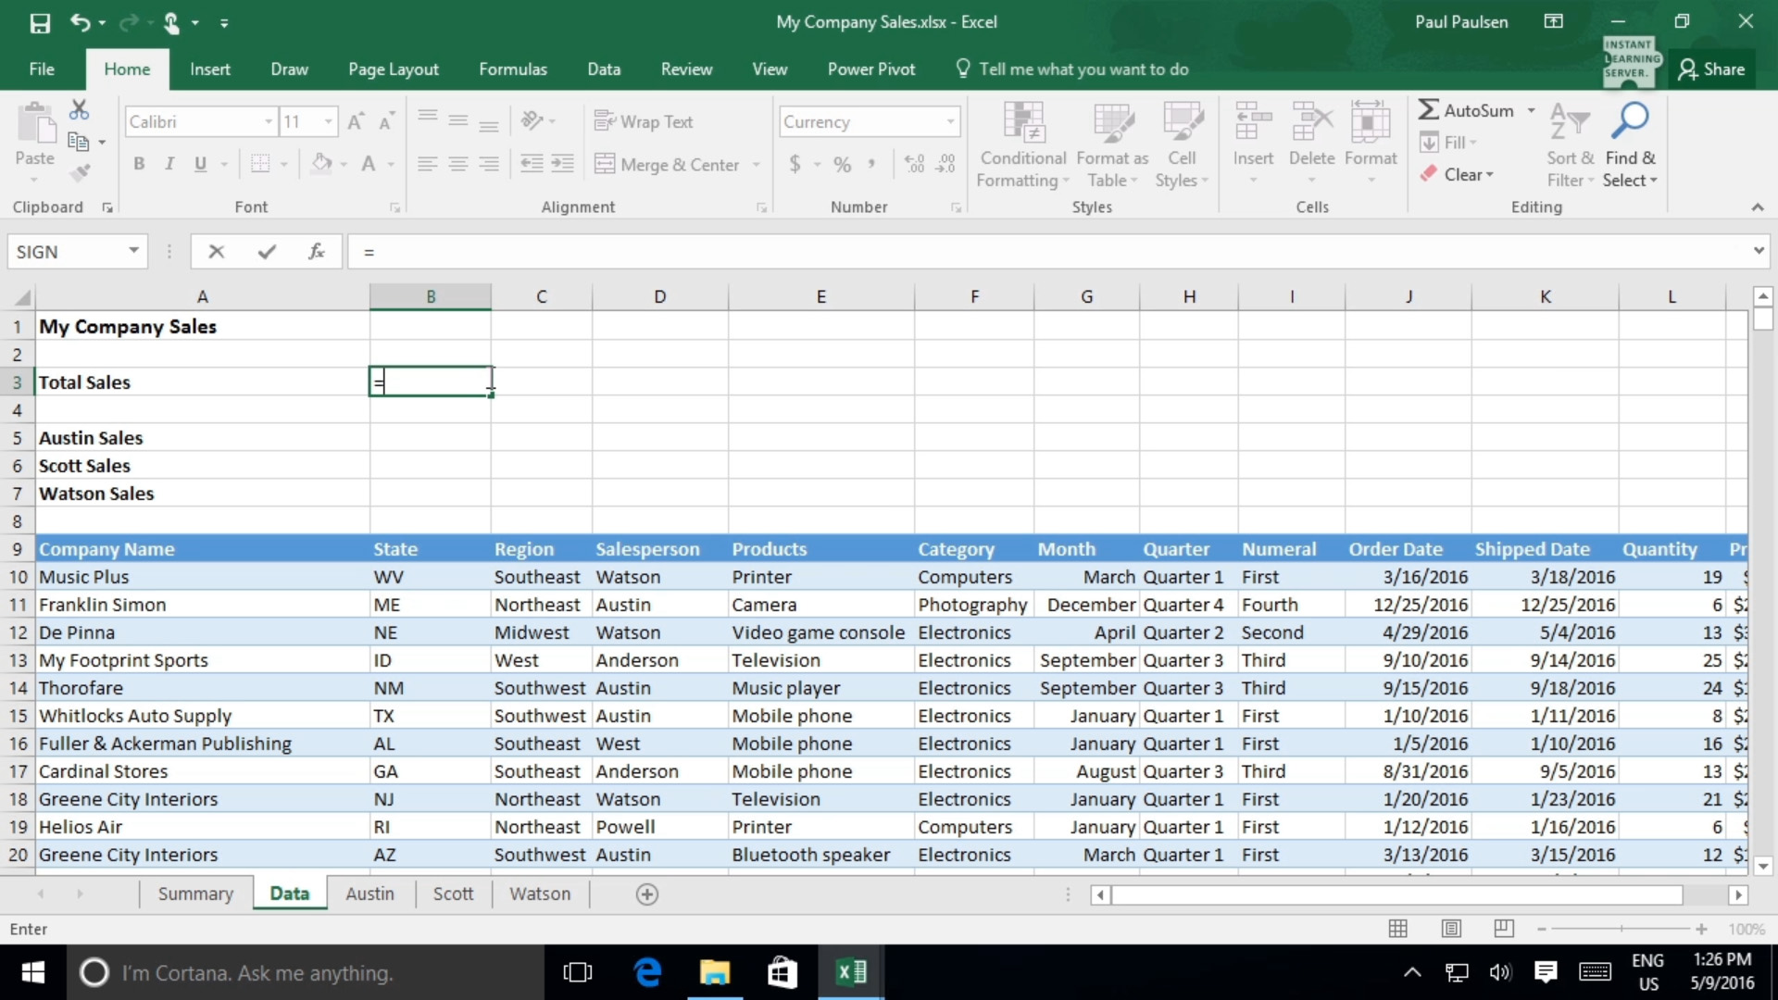Click Conditional Formatting button

click(x=1023, y=144)
